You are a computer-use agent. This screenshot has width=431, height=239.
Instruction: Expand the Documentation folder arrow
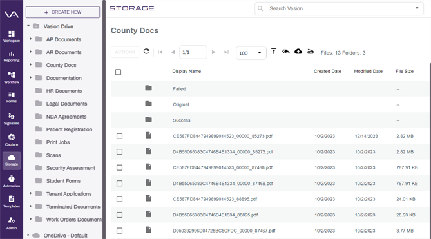[x=31, y=77]
